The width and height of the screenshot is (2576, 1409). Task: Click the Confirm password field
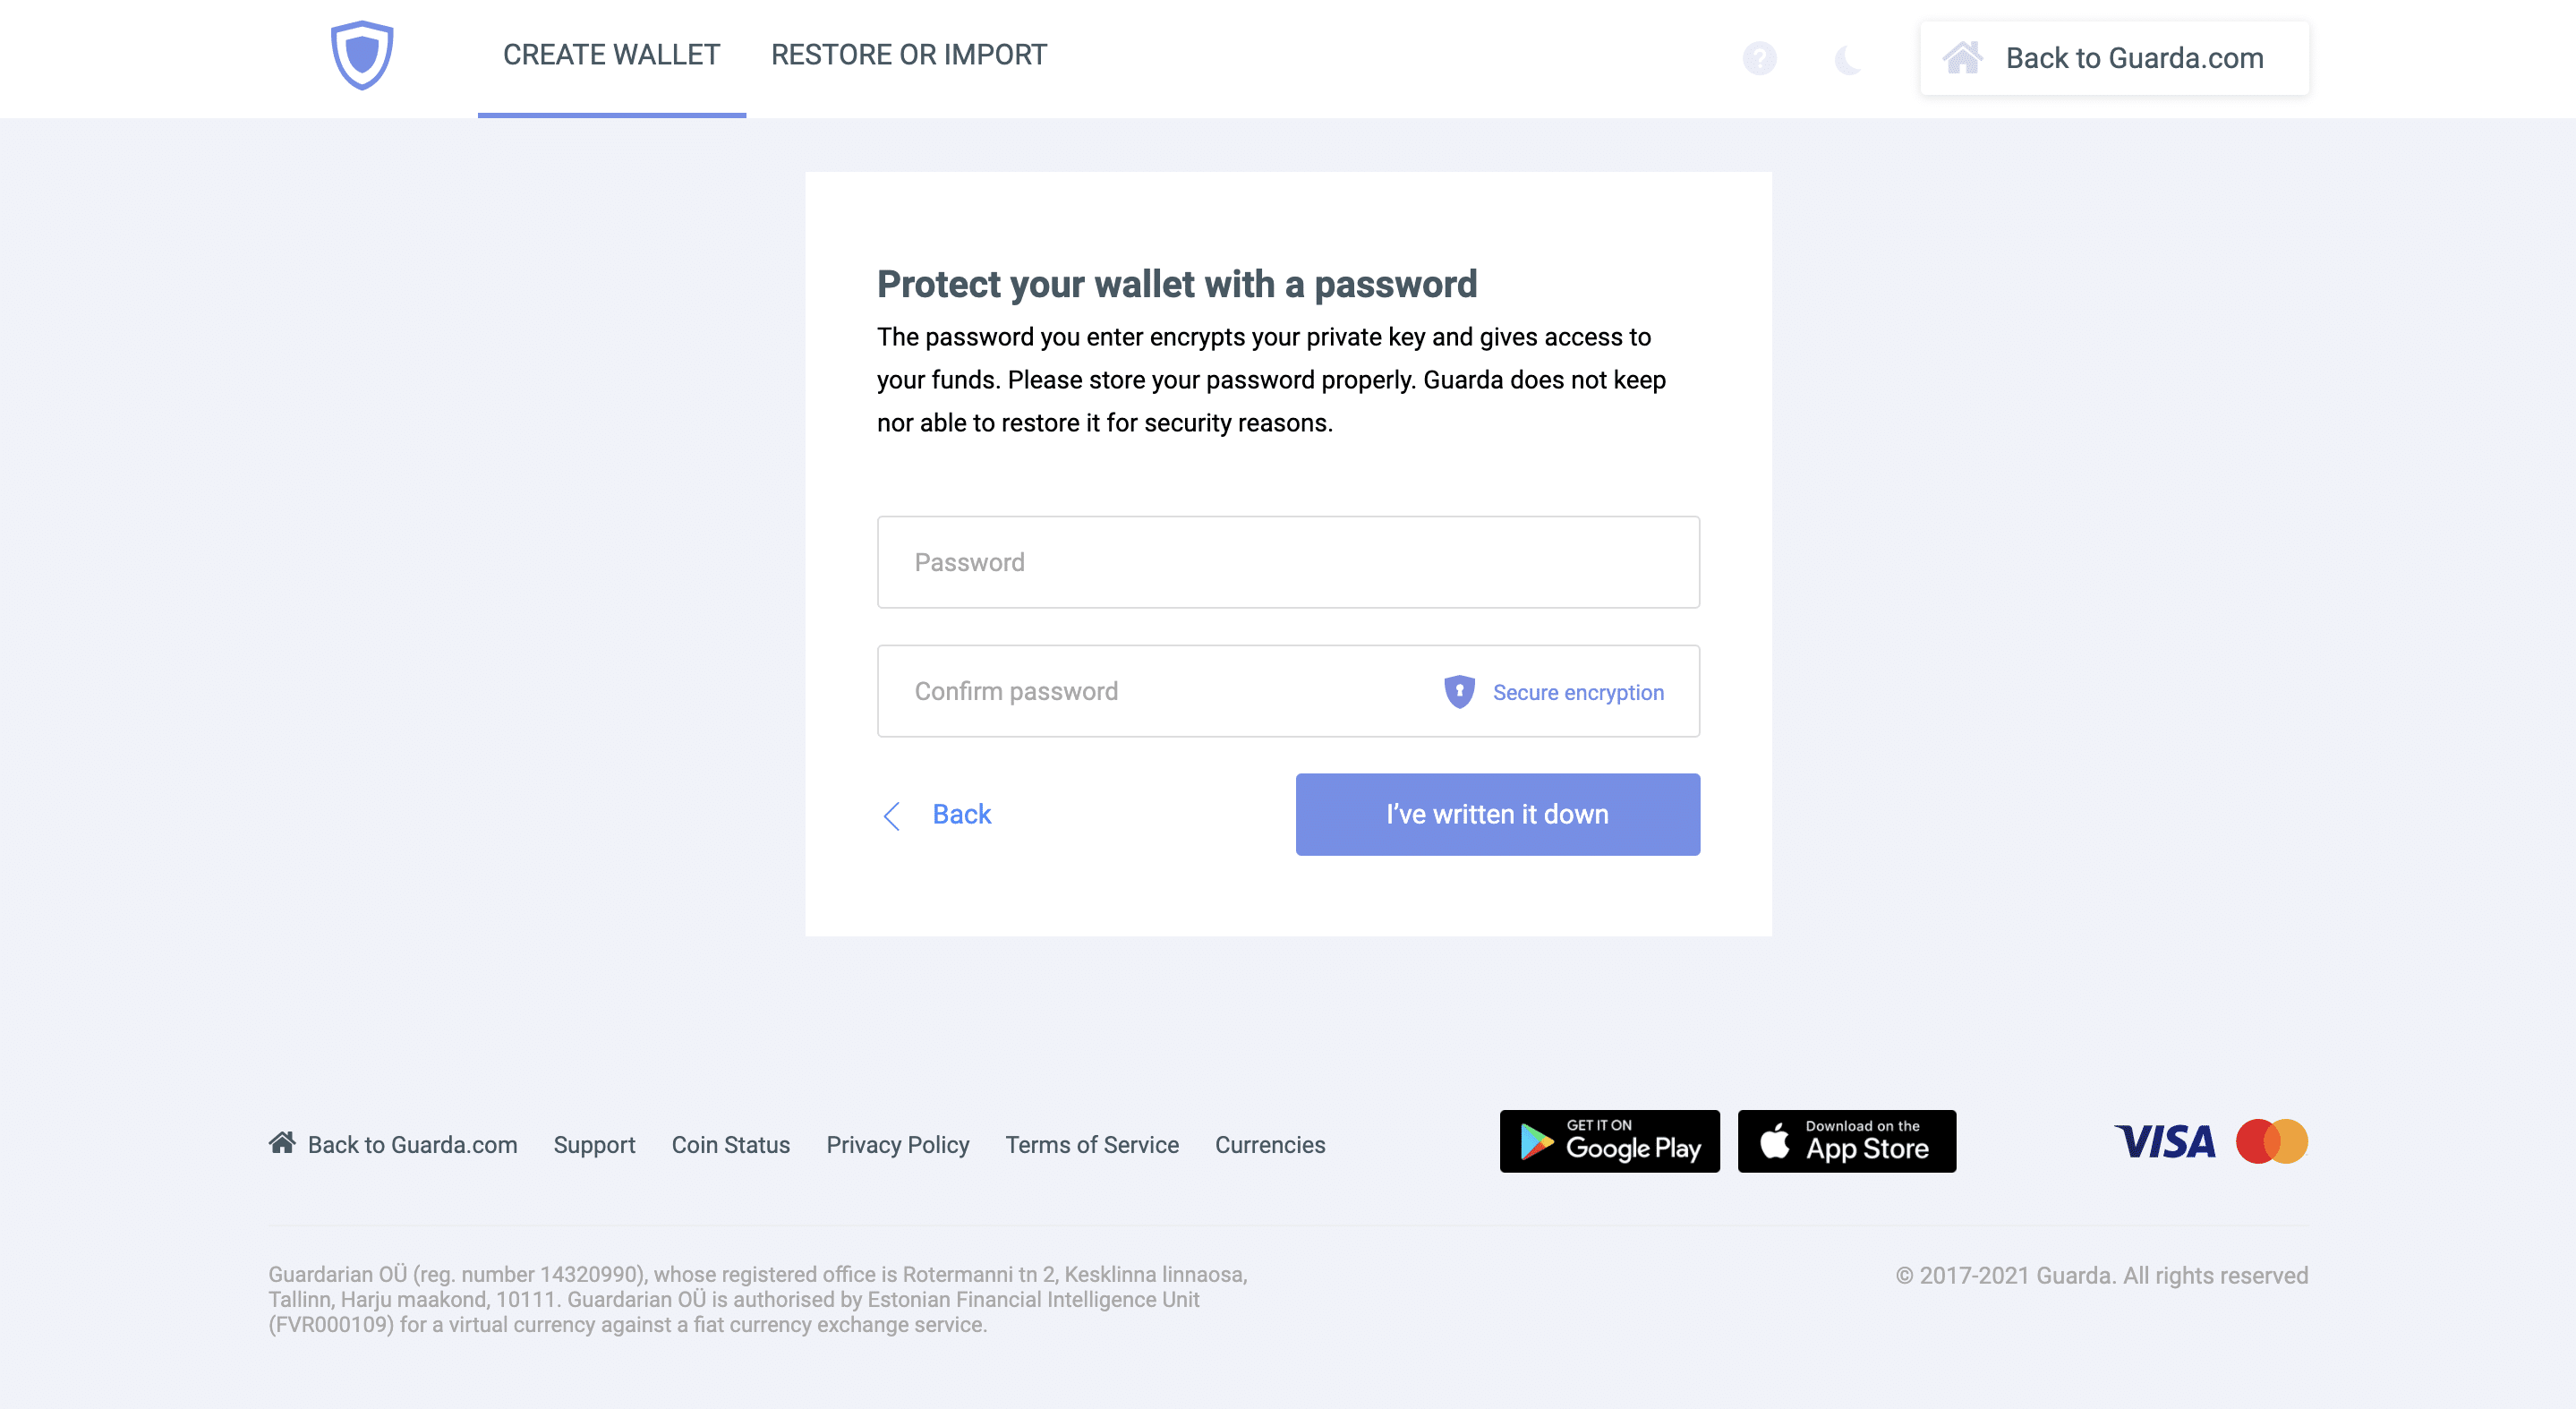coord(1287,690)
